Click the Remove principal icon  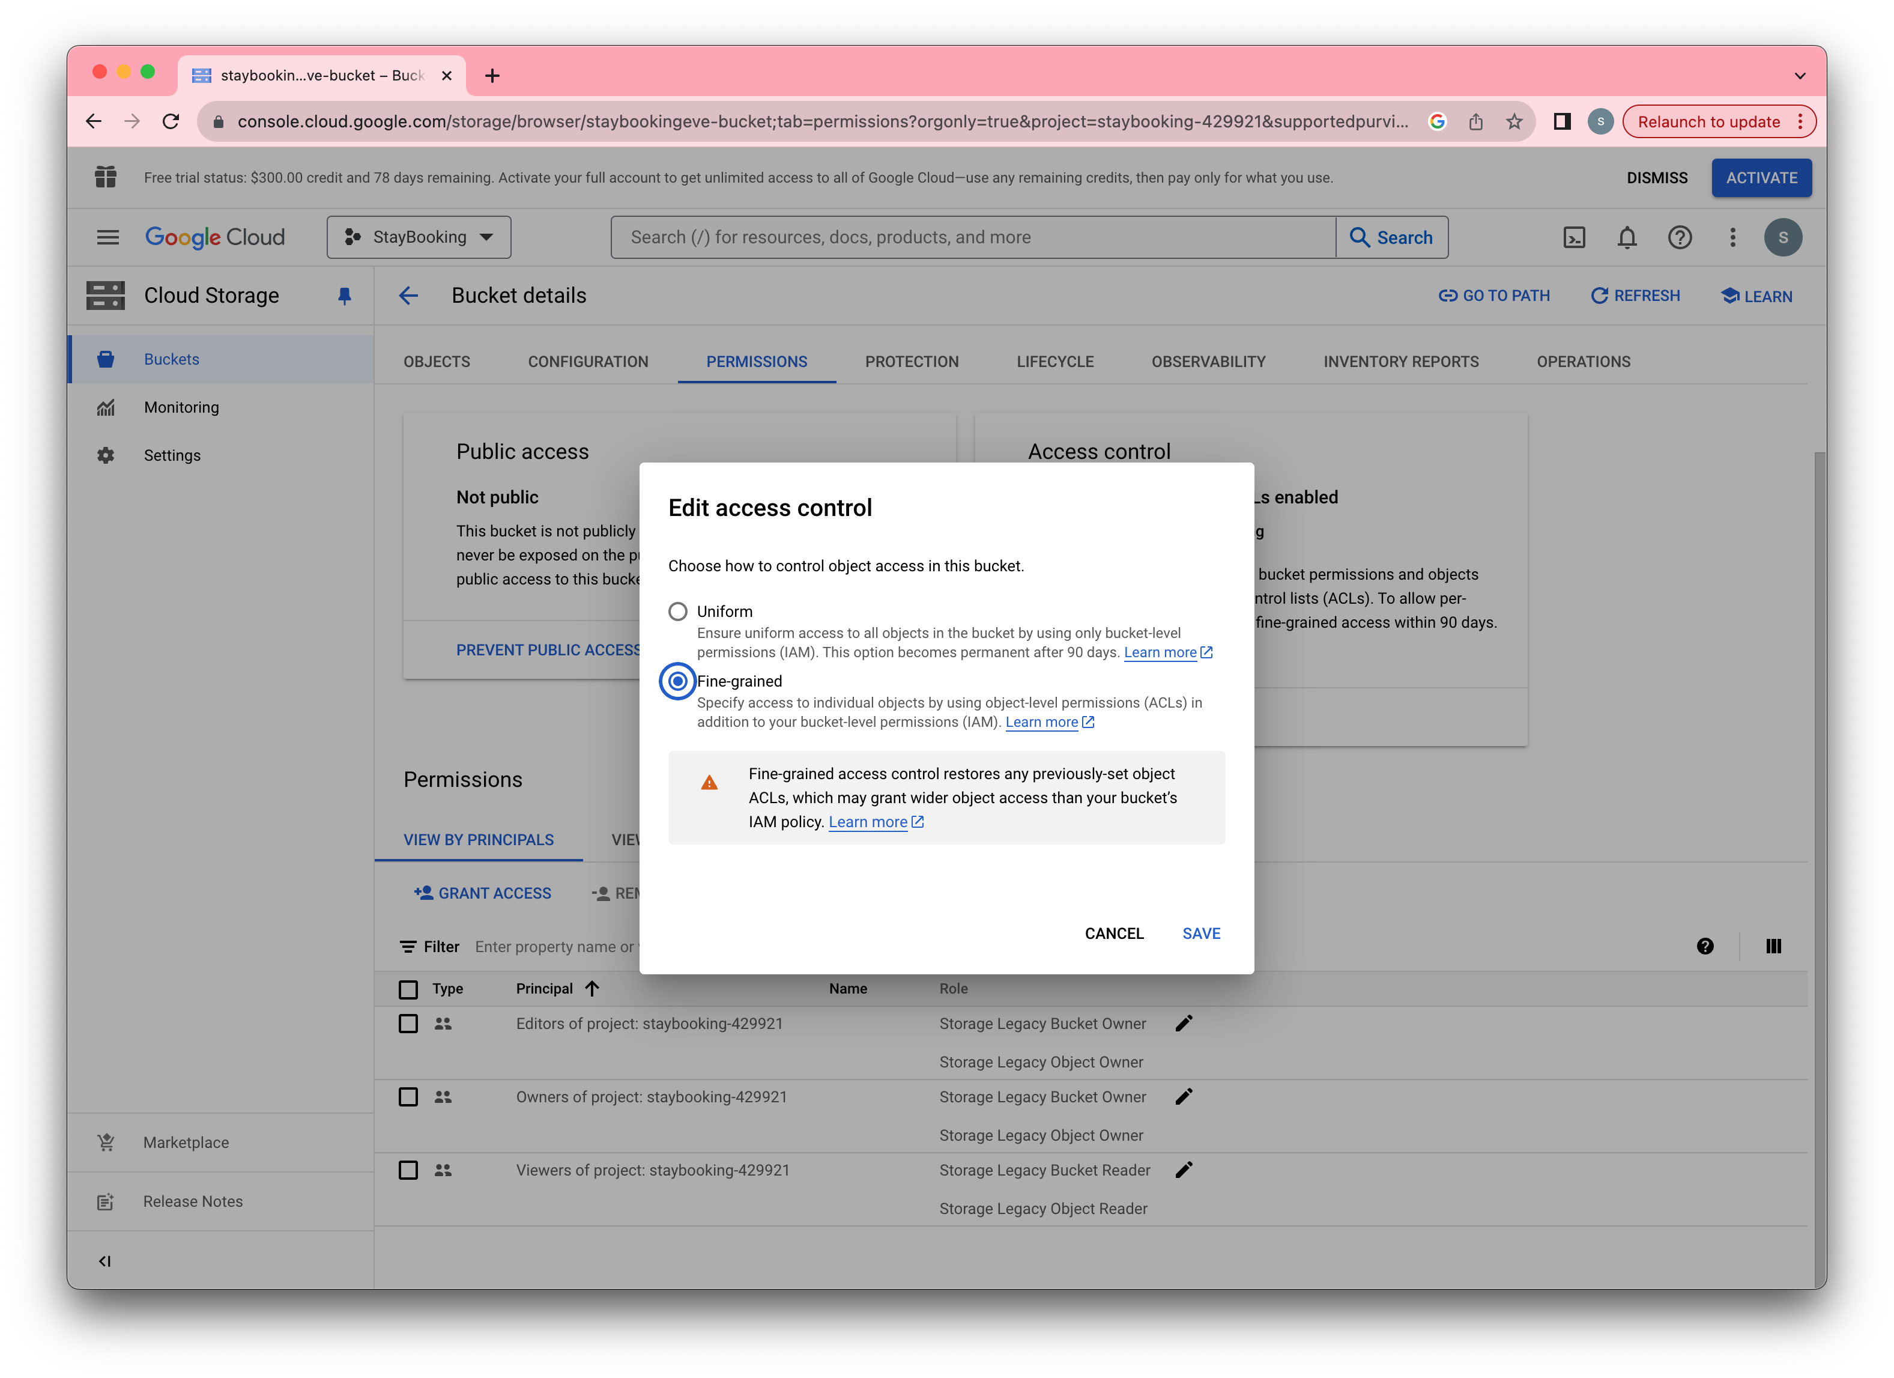coord(600,893)
